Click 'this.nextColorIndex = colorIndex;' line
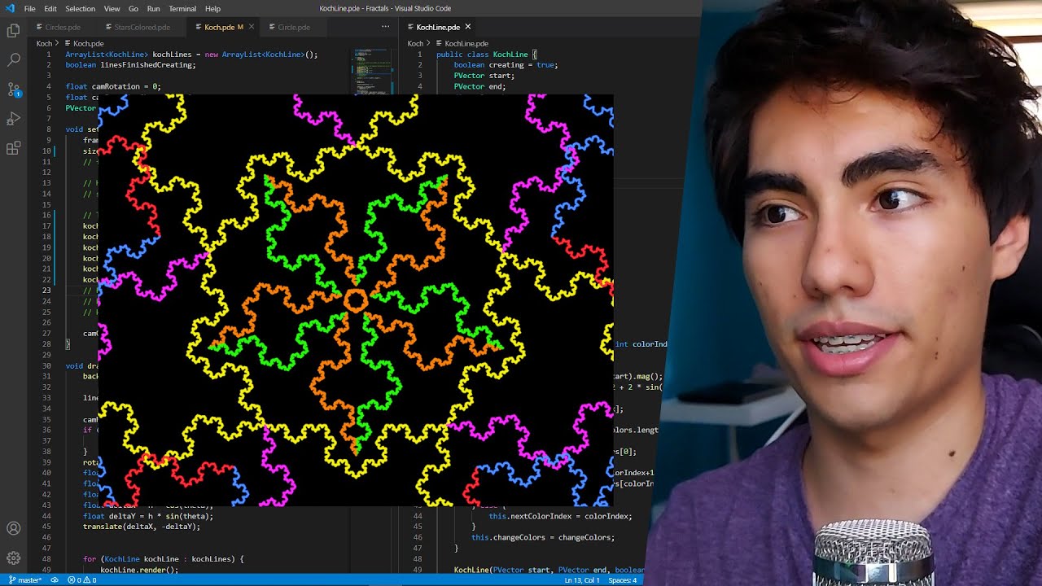This screenshot has height=586, width=1042. tap(560, 516)
